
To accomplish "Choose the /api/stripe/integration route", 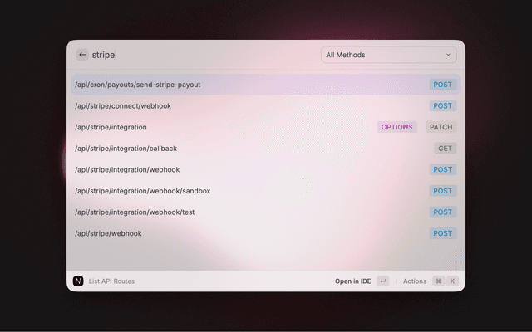I will click(x=111, y=127).
